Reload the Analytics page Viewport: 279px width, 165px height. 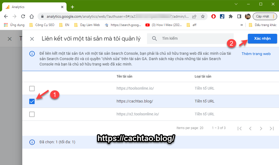pyautogui.click(x=23, y=16)
